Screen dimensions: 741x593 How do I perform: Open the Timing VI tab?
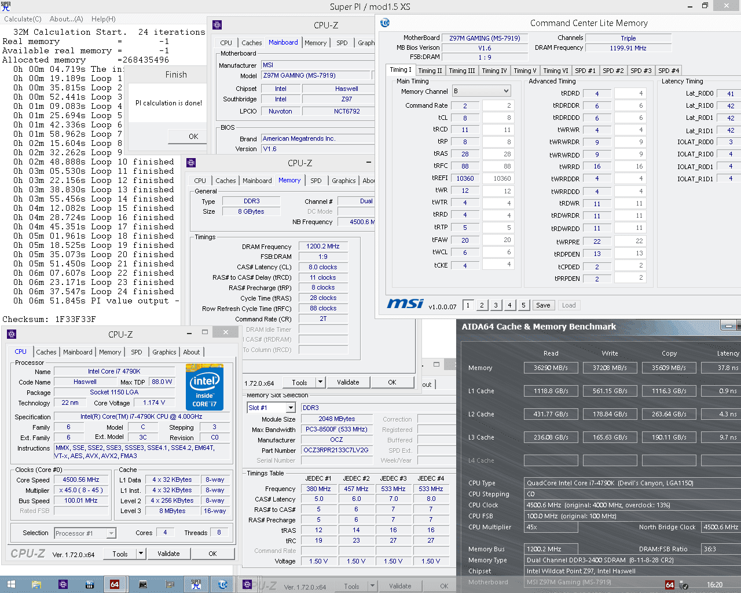[555, 71]
